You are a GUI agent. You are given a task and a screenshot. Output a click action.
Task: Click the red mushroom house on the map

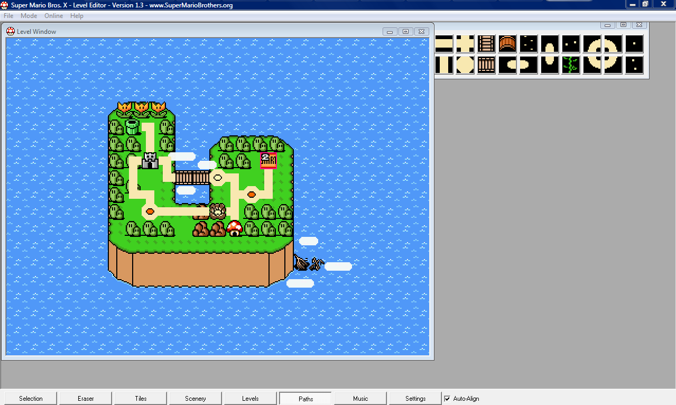pos(235,228)
